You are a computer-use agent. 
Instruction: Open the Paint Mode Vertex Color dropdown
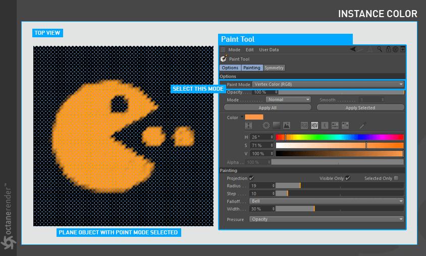[328, 84]
